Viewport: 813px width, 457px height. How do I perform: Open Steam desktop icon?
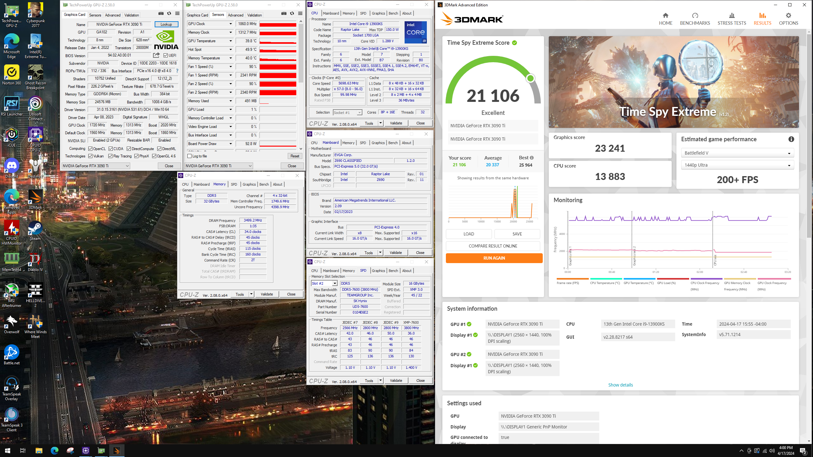35,230
